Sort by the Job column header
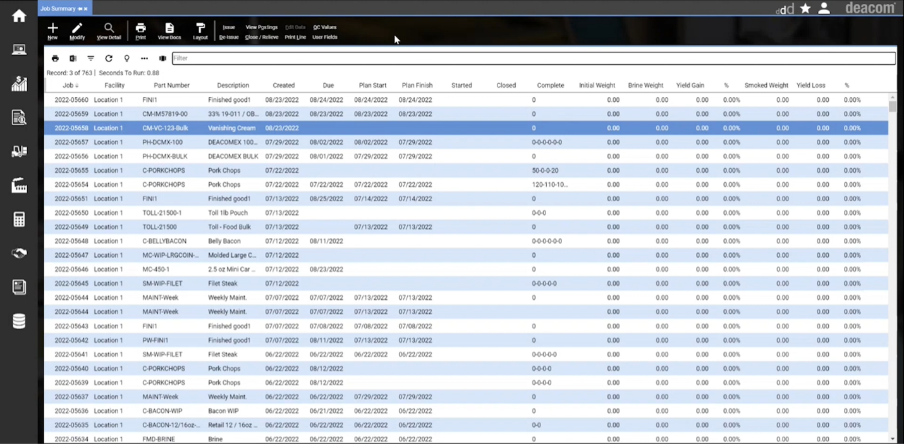Viewport: 904px width, 446px height. 70,85
